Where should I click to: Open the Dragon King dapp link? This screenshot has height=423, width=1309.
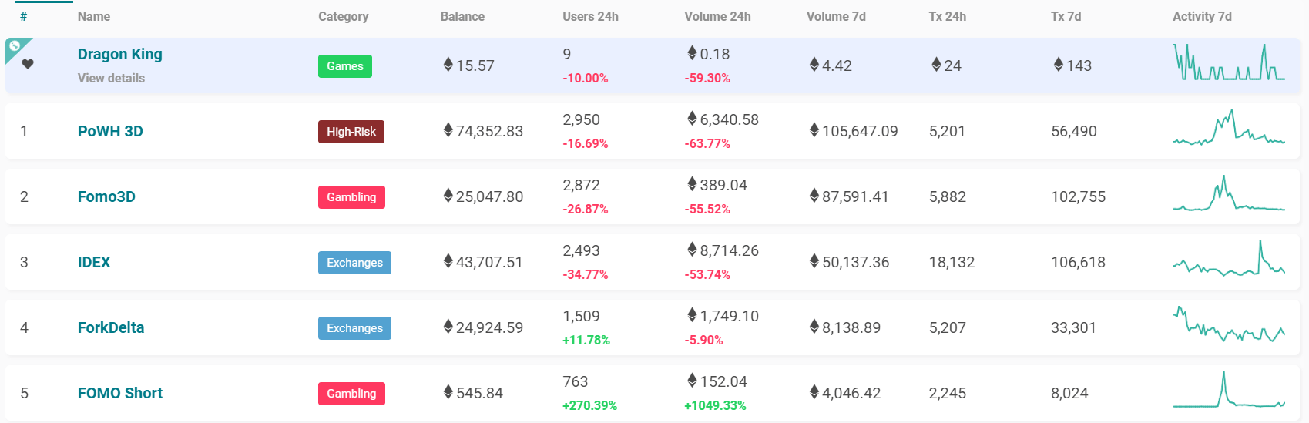point(120,54)
